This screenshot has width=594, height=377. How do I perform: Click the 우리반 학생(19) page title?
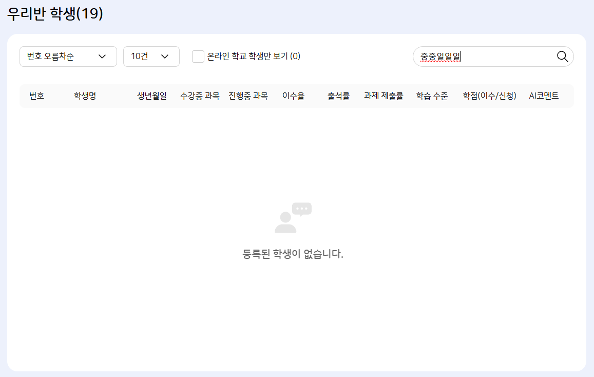click(x=55, y=14)
